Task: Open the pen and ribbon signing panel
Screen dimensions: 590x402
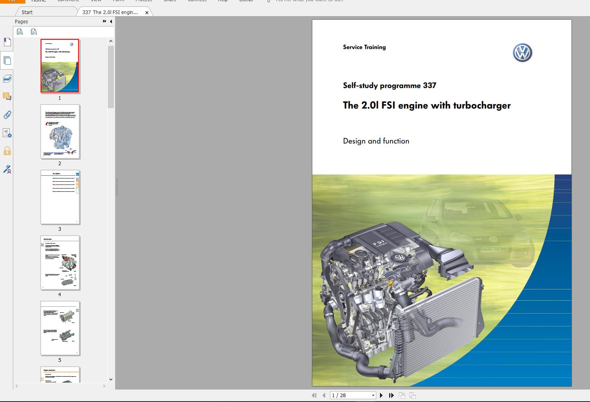Action: pyautogui.click(x=7, y=169)
